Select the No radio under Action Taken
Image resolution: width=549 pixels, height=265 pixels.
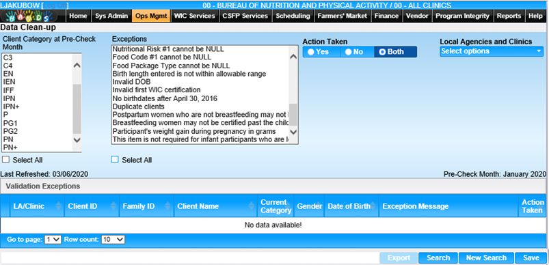(x=348, y=52)
